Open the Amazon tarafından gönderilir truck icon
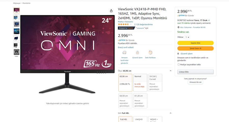The image size is (229, 122). [x=124, y=52]
